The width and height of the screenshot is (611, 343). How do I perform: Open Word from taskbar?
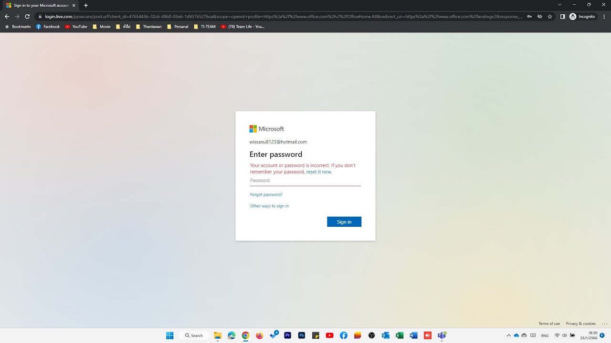[x=414, y=335]
